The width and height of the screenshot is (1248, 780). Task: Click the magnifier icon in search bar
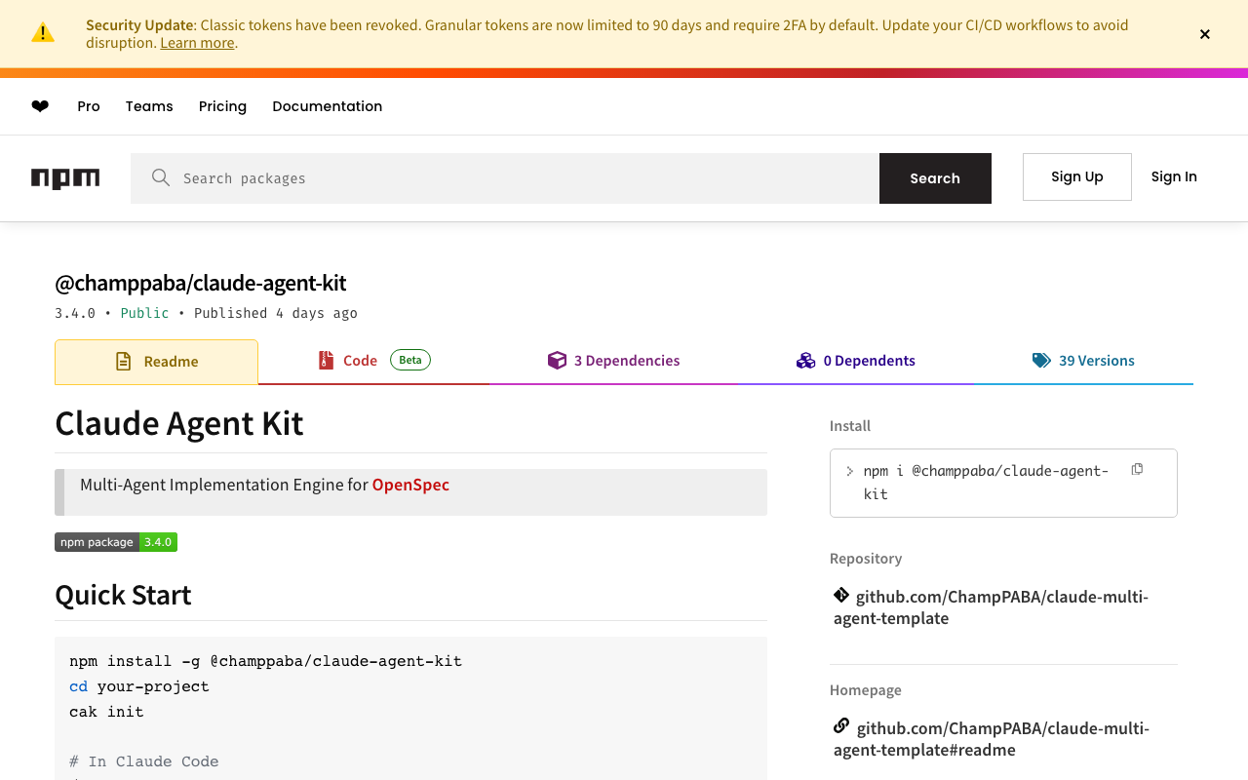pos(161,177)
